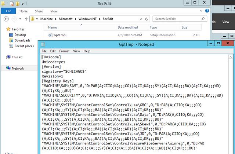Open Downloads in navigation pane
Image resolution: width=235 pixels, height=154 pixels.
click(22, 40)
